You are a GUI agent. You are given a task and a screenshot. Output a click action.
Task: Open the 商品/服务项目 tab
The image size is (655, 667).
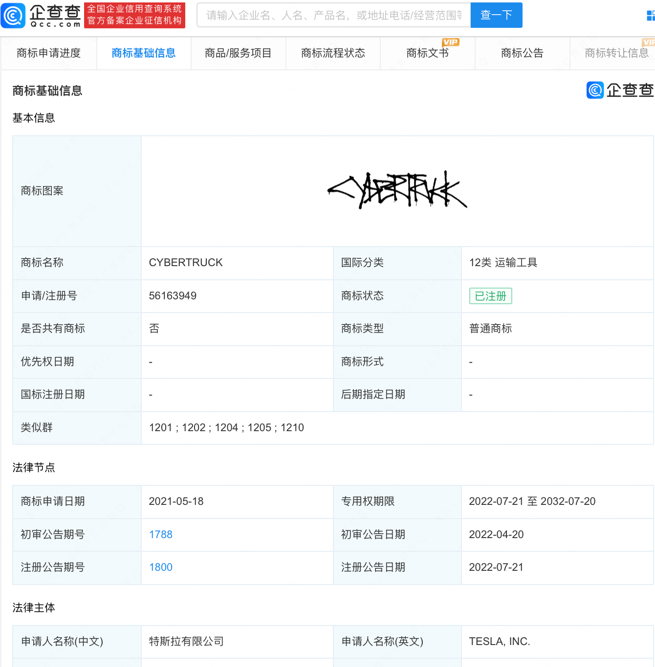(x=238, y=53)
